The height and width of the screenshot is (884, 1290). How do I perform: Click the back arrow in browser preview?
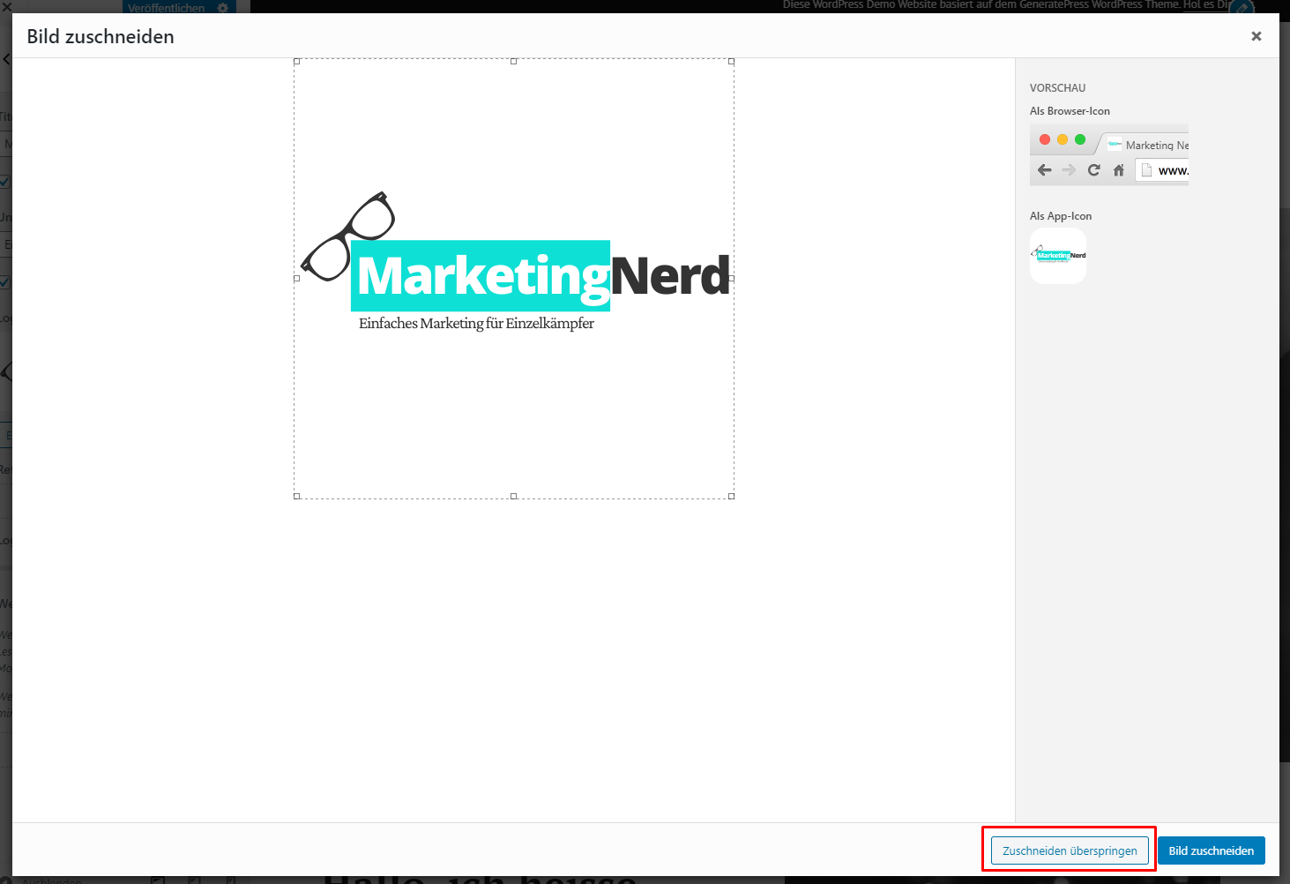(1045, 170)
